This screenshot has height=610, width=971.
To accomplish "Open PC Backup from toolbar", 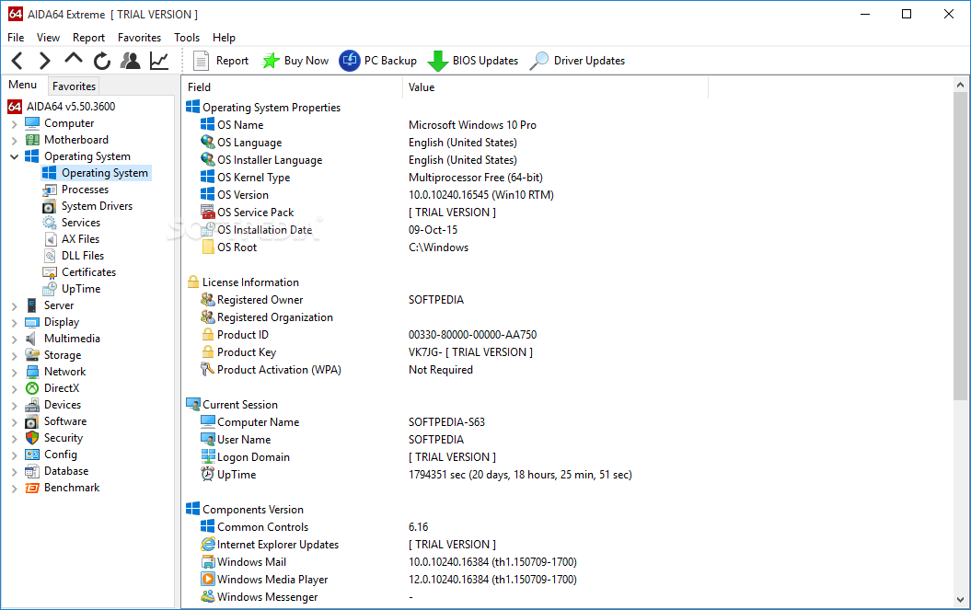I will [377, 61].
